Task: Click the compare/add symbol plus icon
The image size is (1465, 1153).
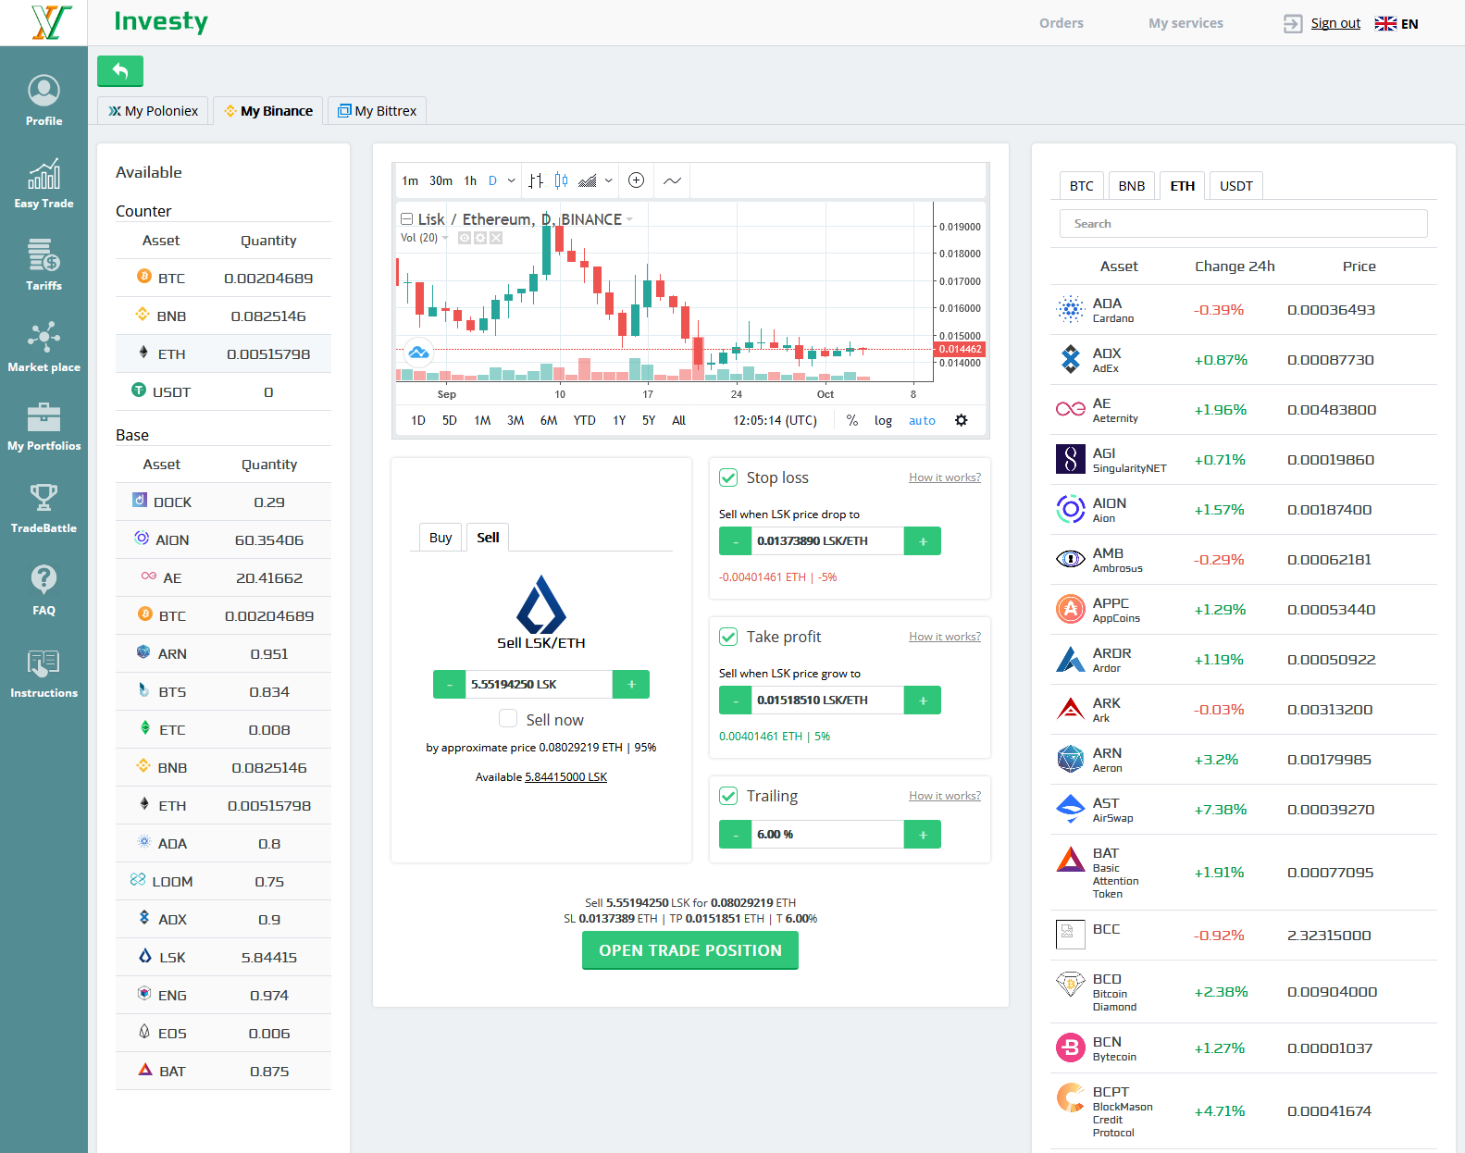Action: [x=636, y=180]
